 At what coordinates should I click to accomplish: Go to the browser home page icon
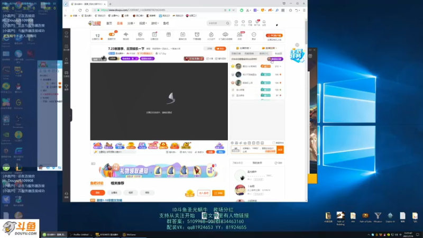(x=87, y=10)
